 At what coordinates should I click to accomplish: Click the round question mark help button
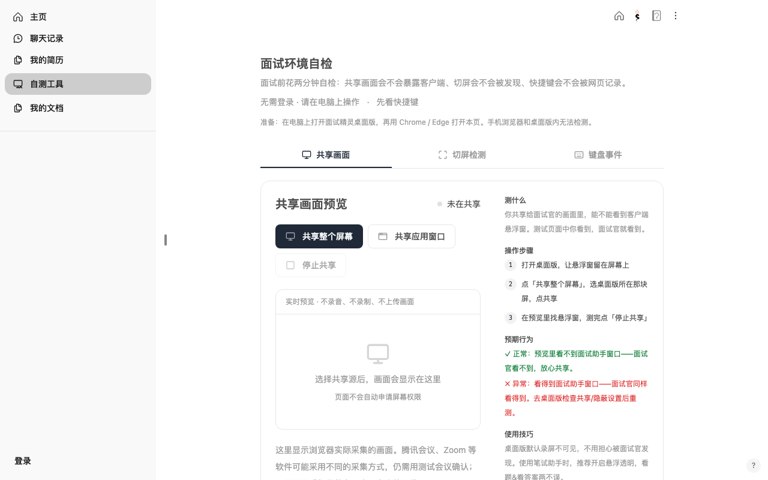(754, 466)
